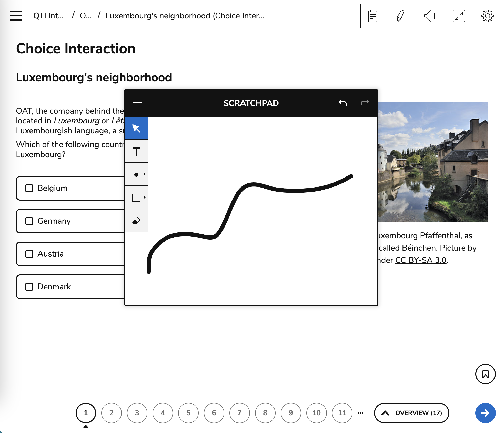Toggle Belgium answer checkbox
Viewport: 504px width, 433px height.
pos(29,188)
